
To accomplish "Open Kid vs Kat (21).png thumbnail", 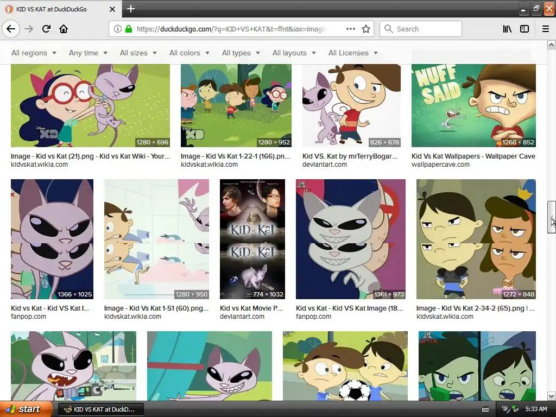I will tap(91, 105).
